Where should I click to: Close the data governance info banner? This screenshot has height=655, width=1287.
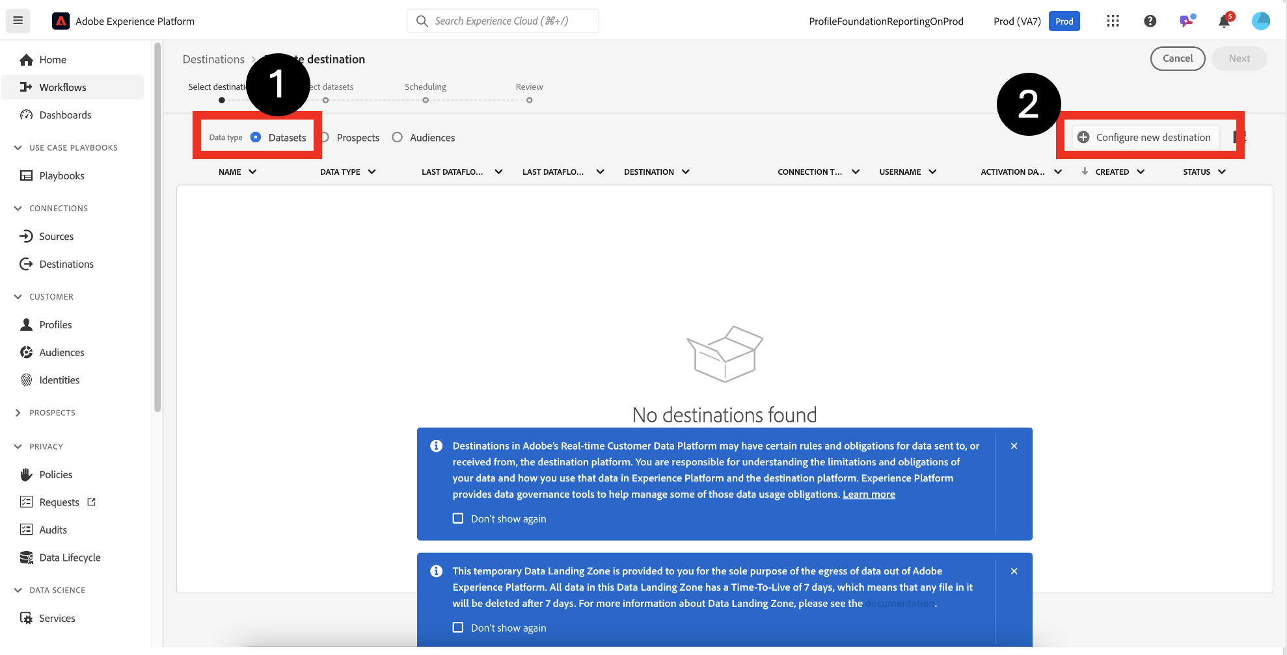point(1014,446)
